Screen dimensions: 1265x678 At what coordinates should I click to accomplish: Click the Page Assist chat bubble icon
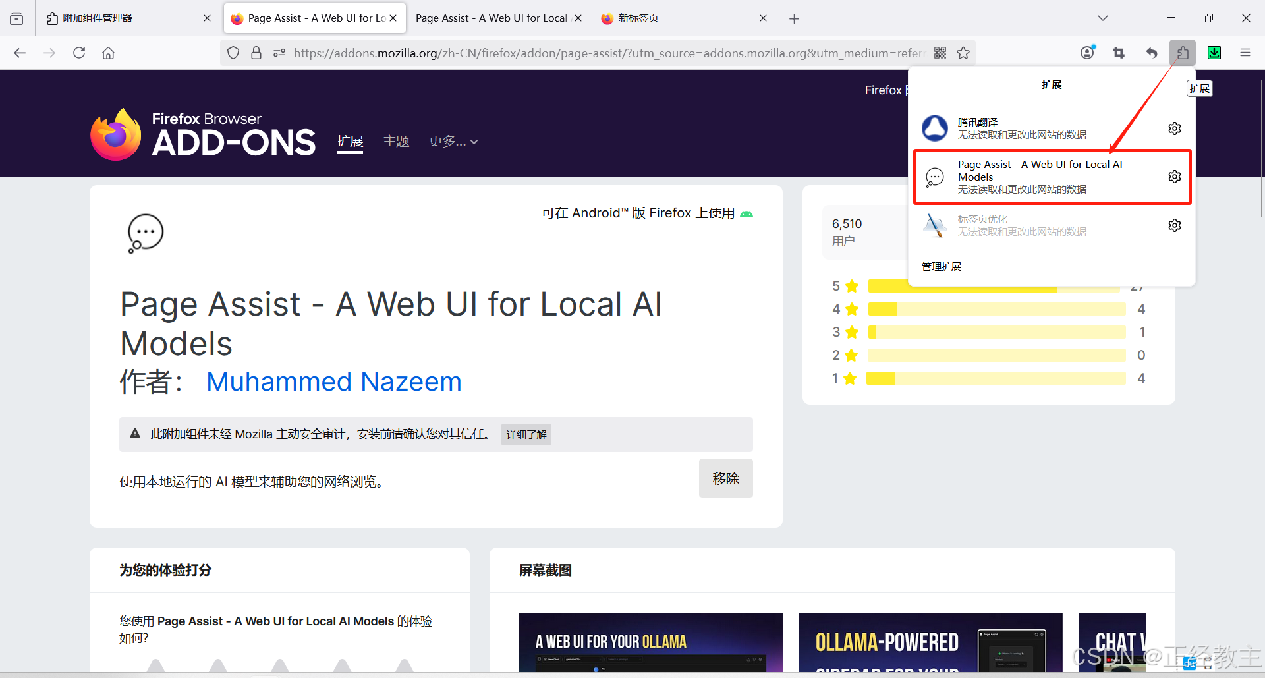coord(145,233)
